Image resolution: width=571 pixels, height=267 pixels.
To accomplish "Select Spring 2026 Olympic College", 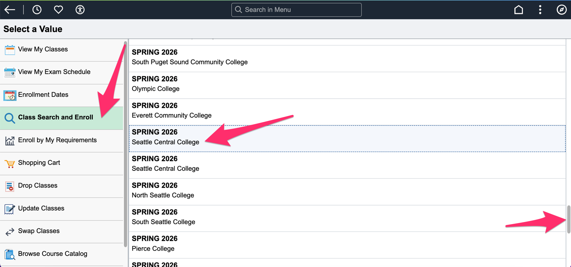I will 347,85.
